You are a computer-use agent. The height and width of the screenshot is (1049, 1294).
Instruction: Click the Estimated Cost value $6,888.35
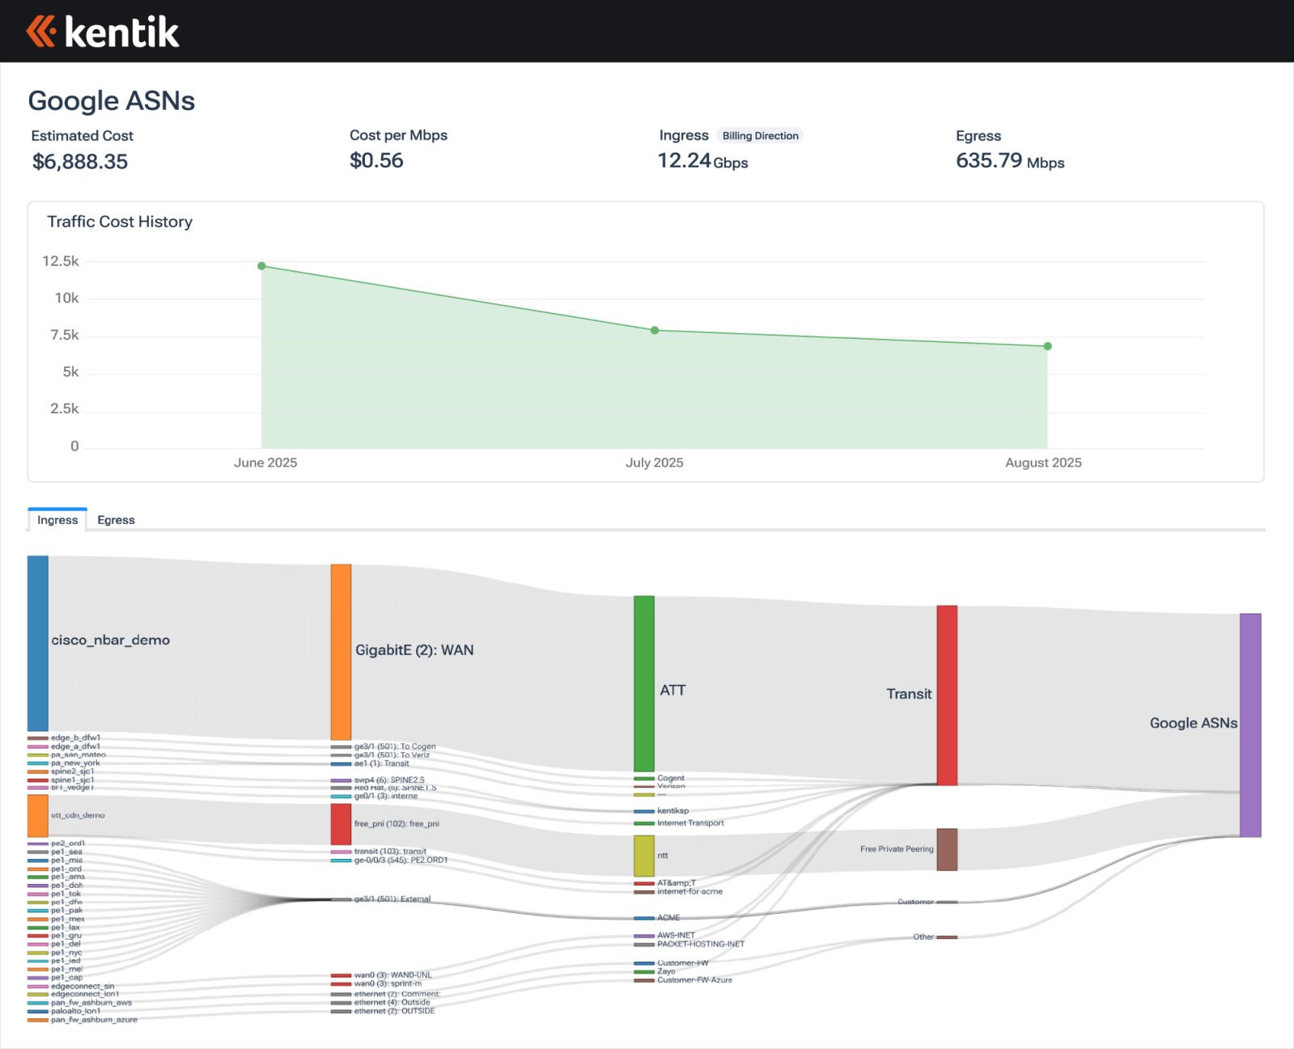80,162
